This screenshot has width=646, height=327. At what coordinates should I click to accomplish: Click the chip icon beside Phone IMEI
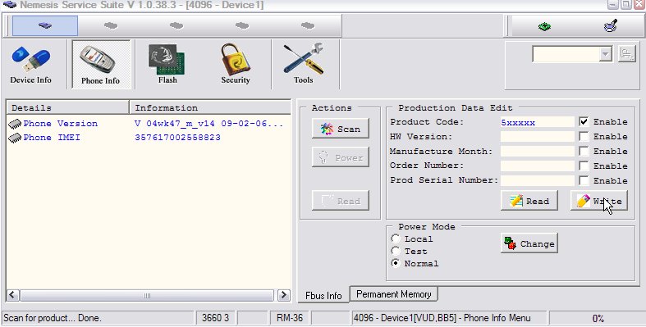15,138
